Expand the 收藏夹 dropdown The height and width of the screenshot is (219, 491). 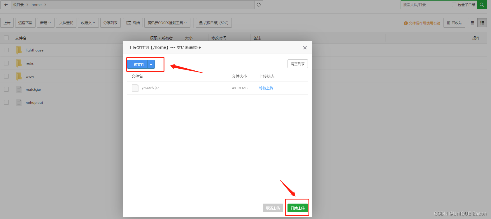click(x=88, y=23)
